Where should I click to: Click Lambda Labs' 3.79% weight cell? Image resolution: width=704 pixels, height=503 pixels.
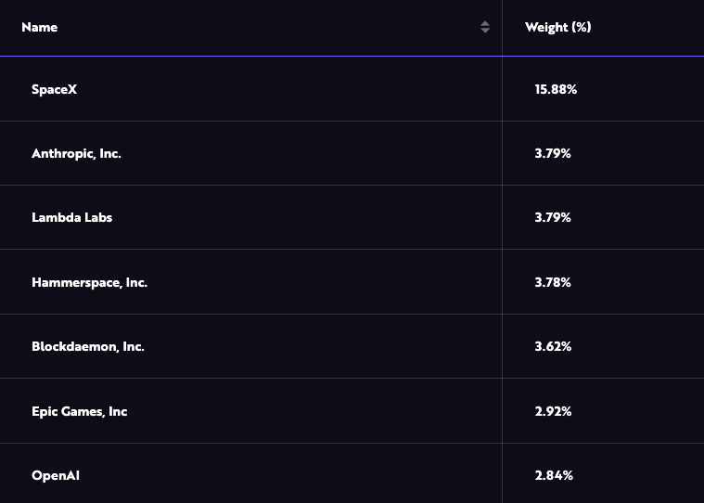coord(553,217)
